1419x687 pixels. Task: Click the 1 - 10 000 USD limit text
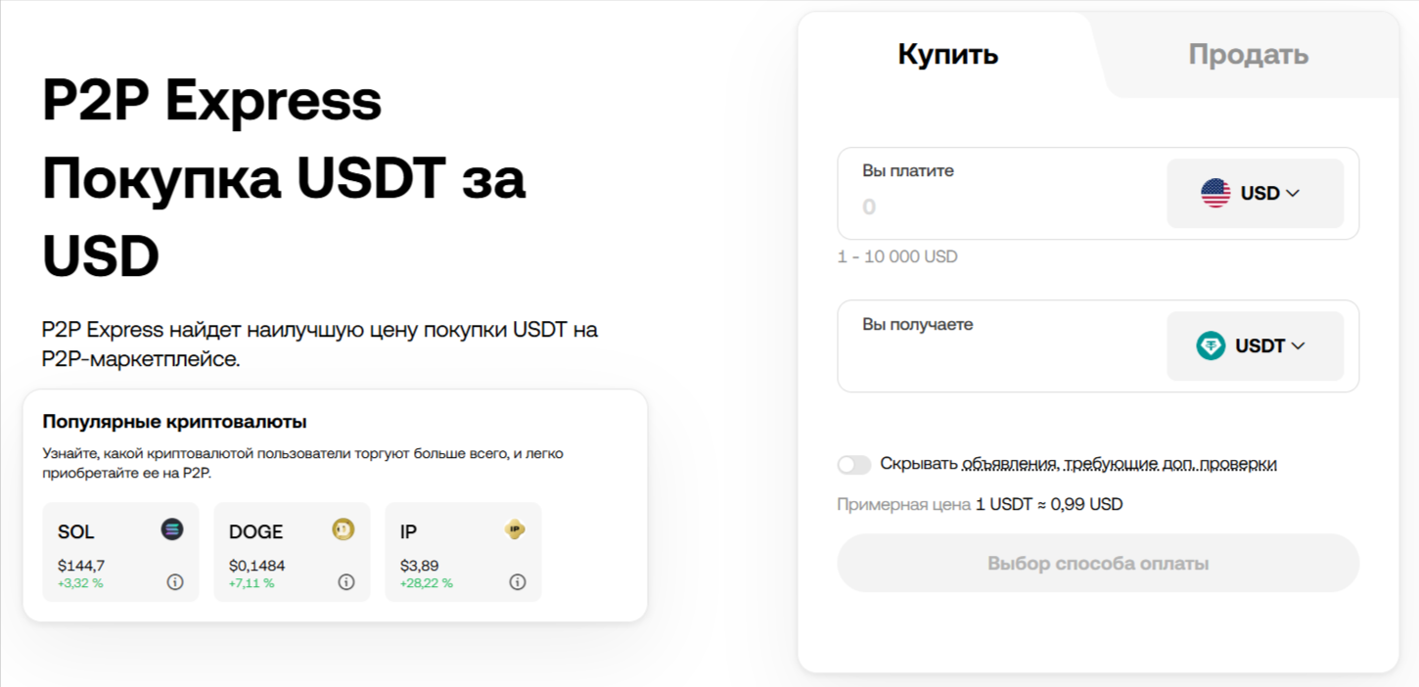[x=897, y=256]
